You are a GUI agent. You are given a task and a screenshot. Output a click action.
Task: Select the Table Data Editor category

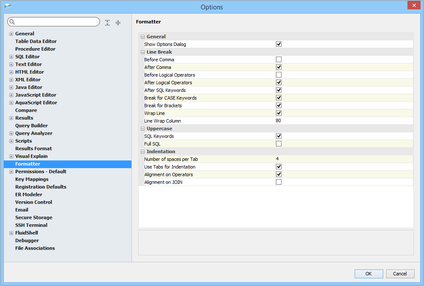[x=36, y=41]
